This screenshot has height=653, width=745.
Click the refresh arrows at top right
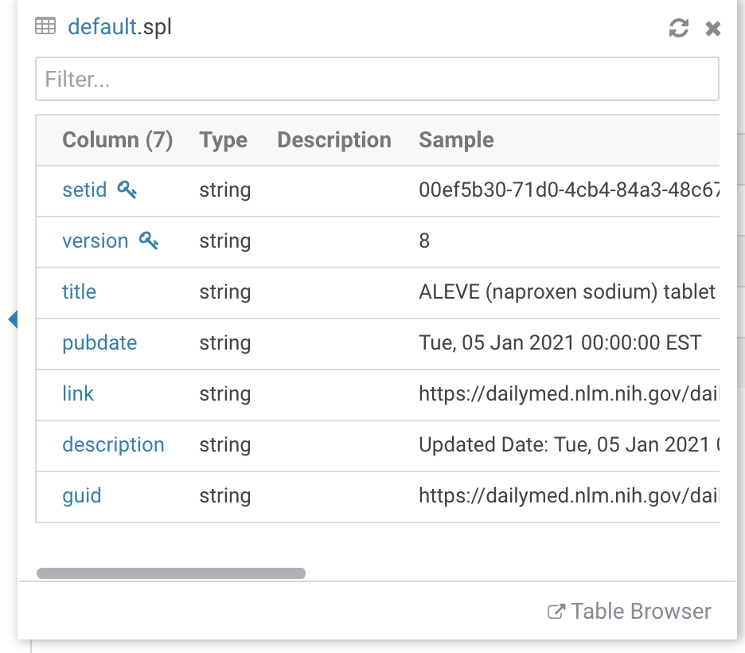click(x=677, y=29)
